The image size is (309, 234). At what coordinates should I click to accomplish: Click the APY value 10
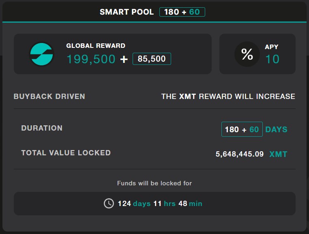273,59
